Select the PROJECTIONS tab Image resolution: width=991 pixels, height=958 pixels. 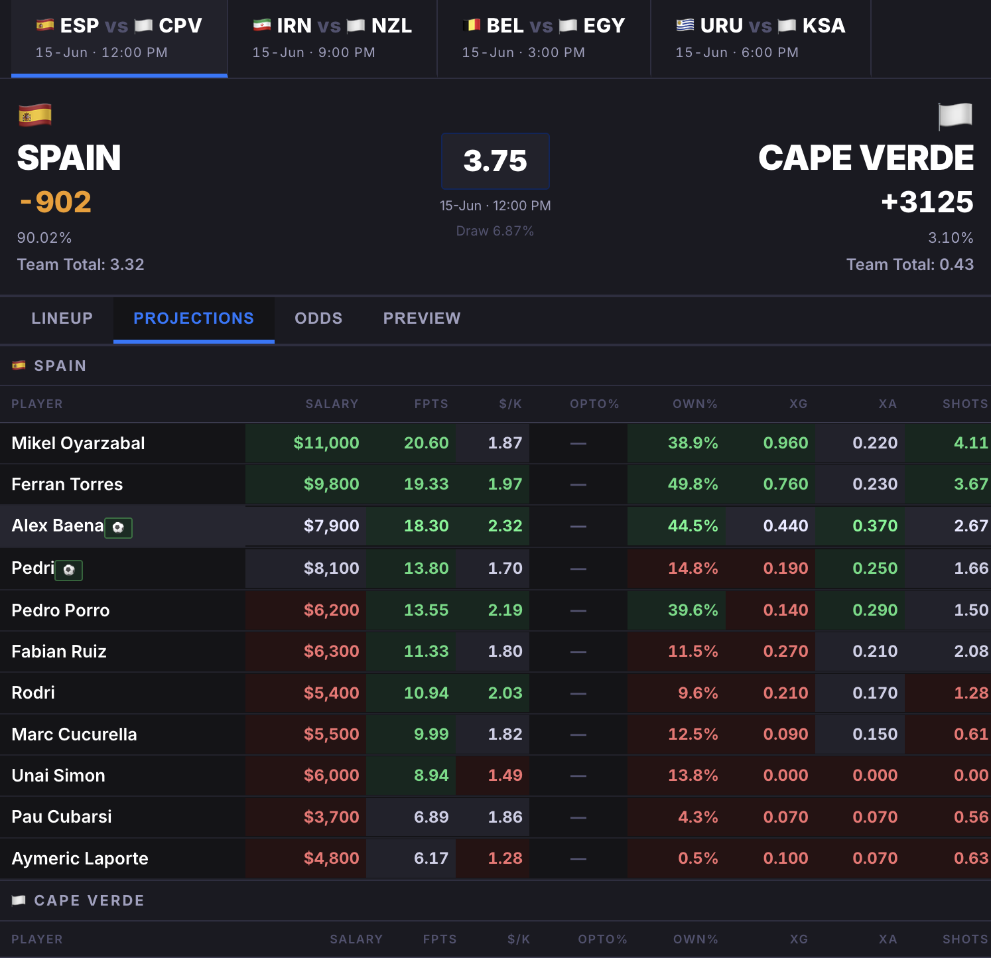(194, 318)
